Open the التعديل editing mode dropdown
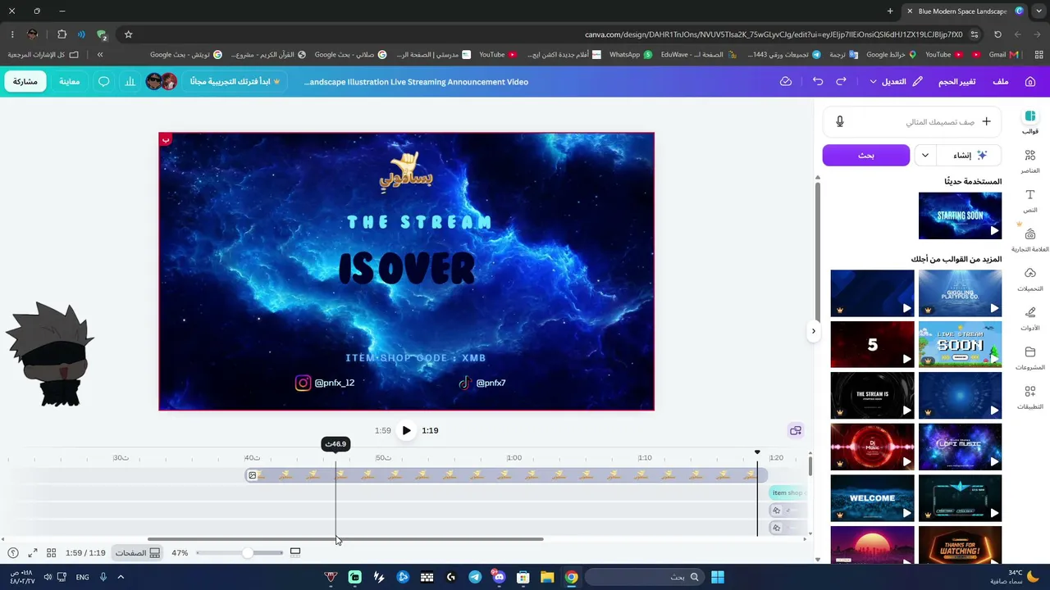This screenshot has height=590, width=1050. point(896,82)
